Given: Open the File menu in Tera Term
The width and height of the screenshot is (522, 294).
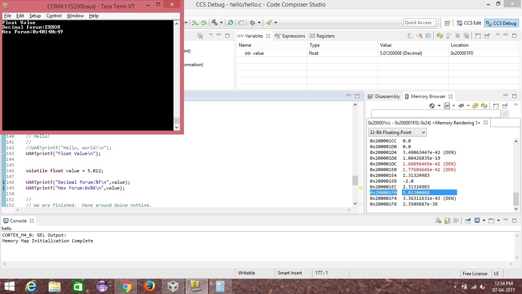Looking at the screenshot, I should pos(8,16).
